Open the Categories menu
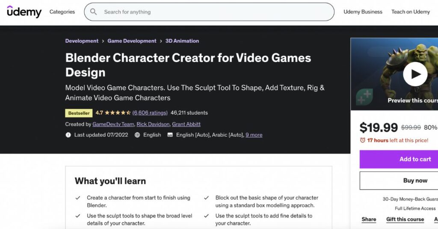The width and height of the screenshot is (438, 229). tap(62, 12)
